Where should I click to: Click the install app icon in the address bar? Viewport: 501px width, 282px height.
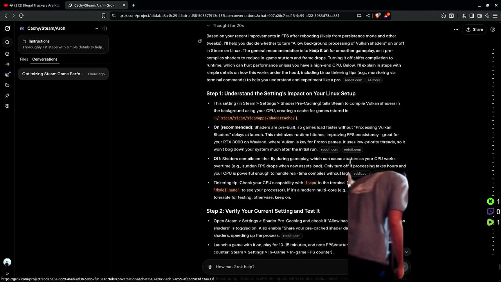tap(359, 16)
